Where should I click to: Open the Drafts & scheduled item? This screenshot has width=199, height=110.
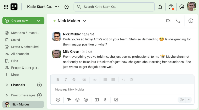[25, 47]
